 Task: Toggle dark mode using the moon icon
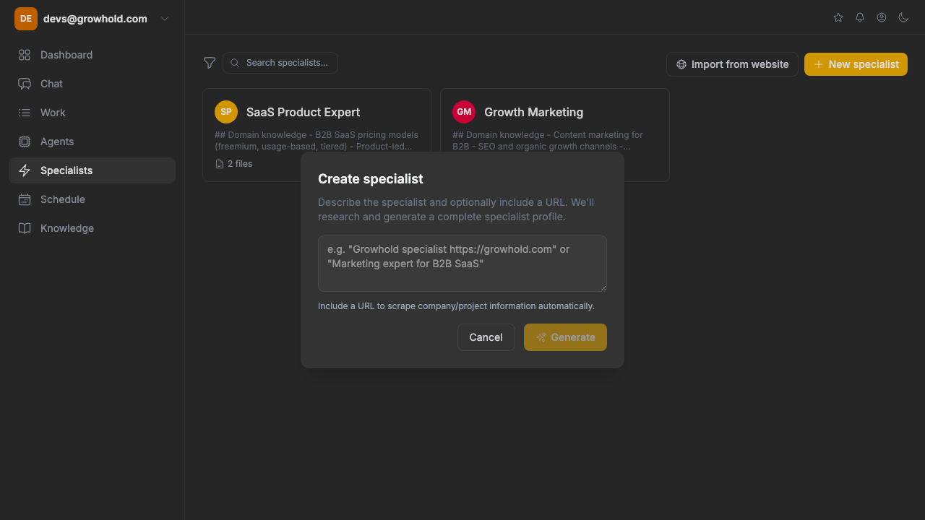coord(903,17)
